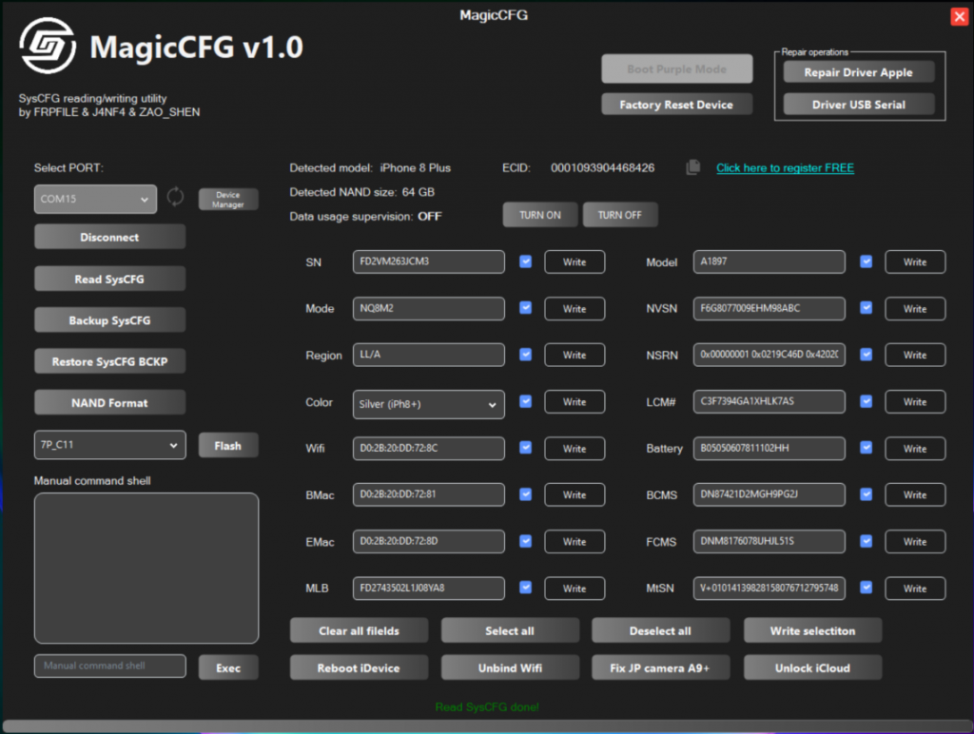Close the MagicCFG window
974x734 pixels.
click(x=959, y=16)
